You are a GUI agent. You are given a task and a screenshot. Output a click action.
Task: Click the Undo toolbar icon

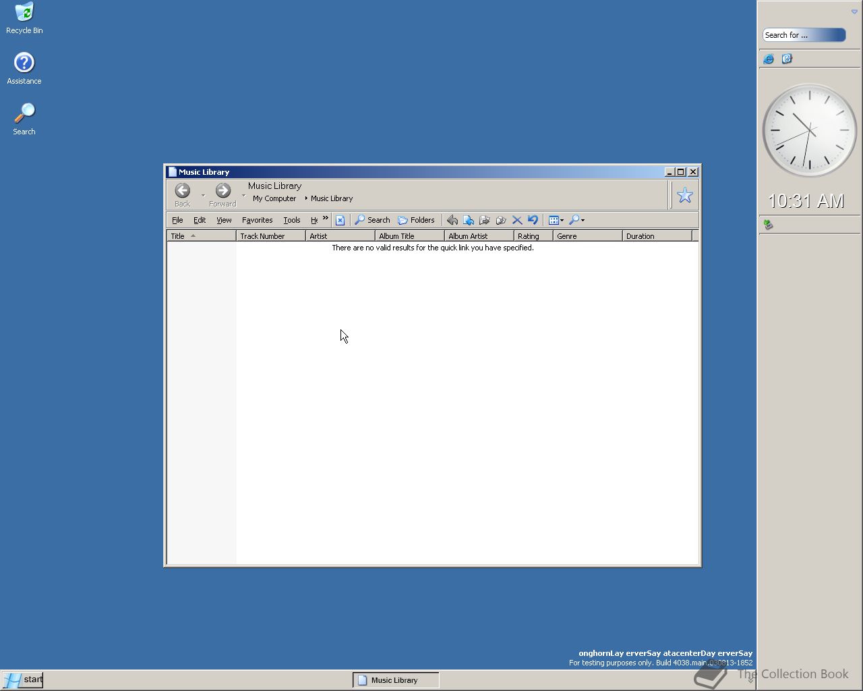point(533,220)
